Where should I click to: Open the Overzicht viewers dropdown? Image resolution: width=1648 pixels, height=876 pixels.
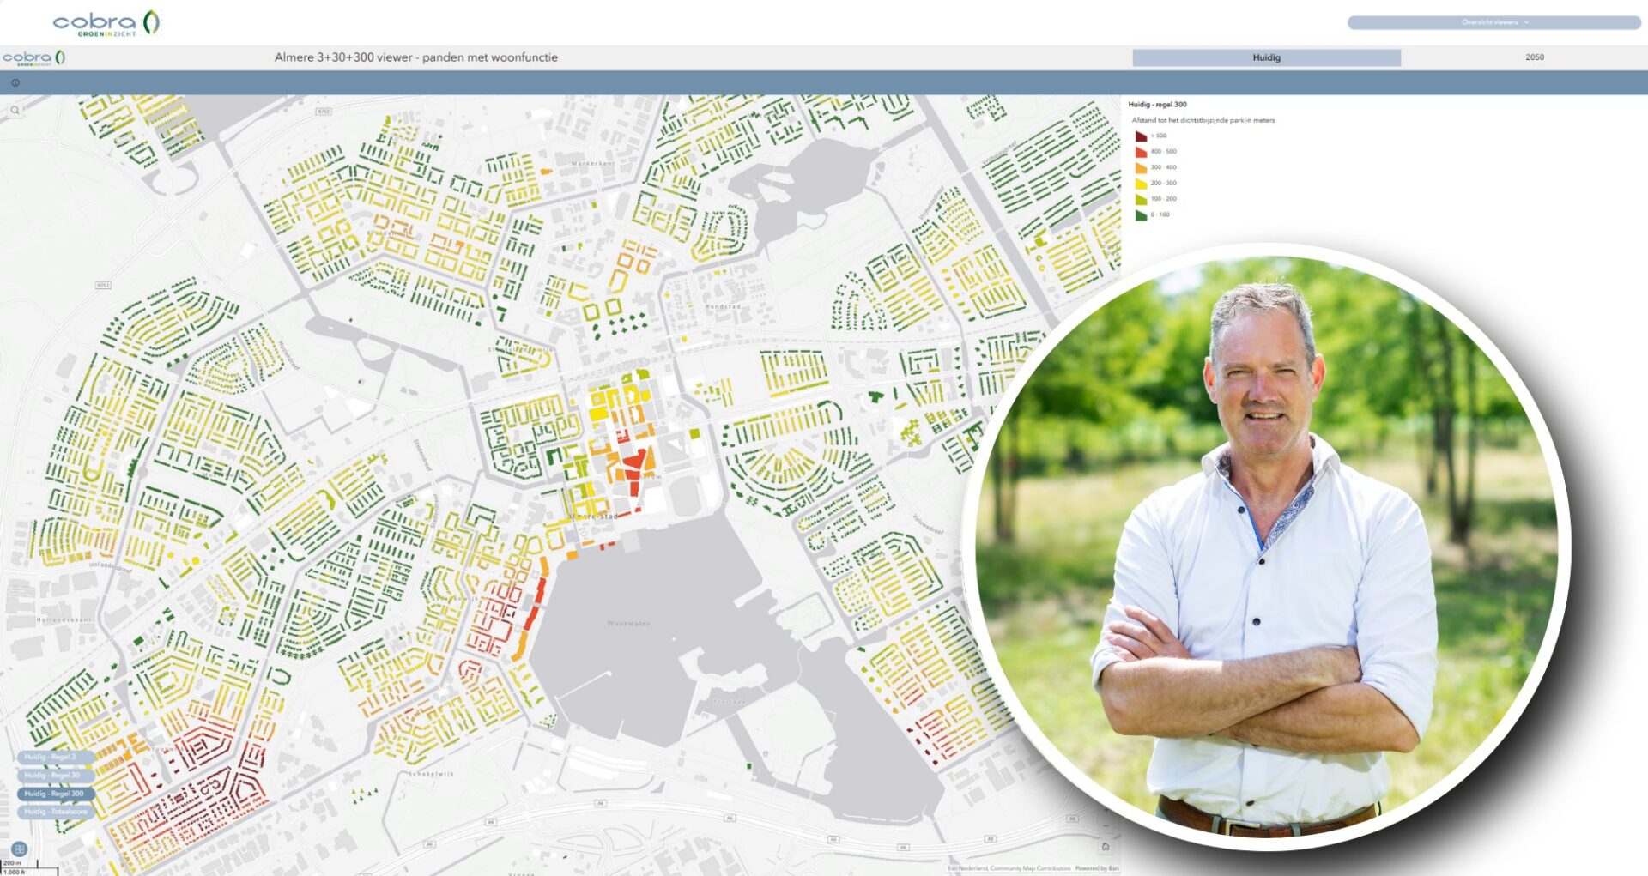(1493, 22)
